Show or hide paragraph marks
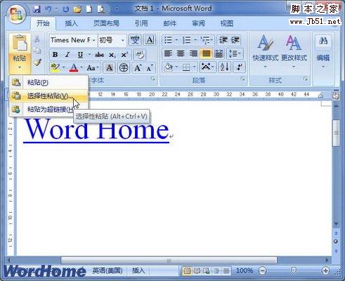The width and height of the screenshot is (345, 281). tap(240, 67)
